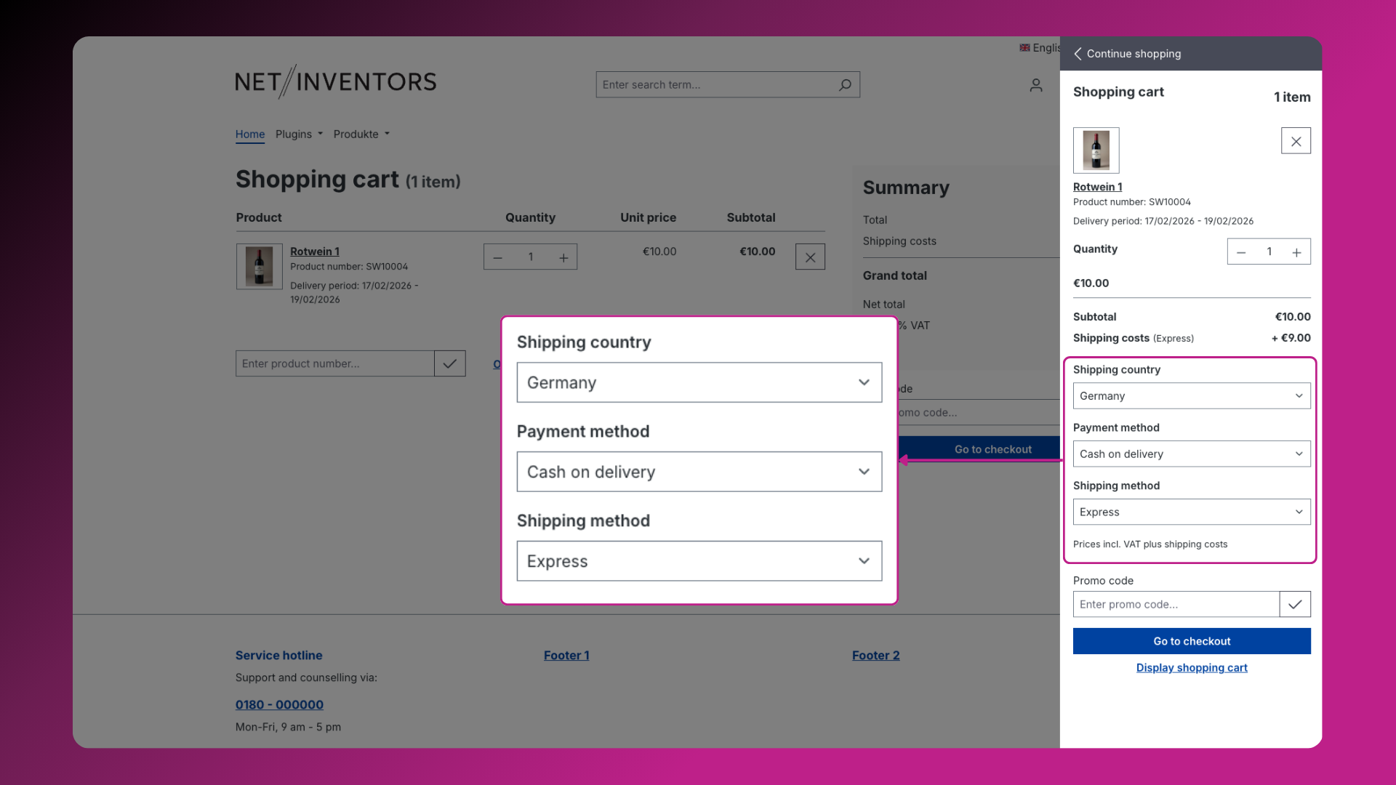
Task: Decrease quantity with the minus stepper
Action: [x=498, y=257]
